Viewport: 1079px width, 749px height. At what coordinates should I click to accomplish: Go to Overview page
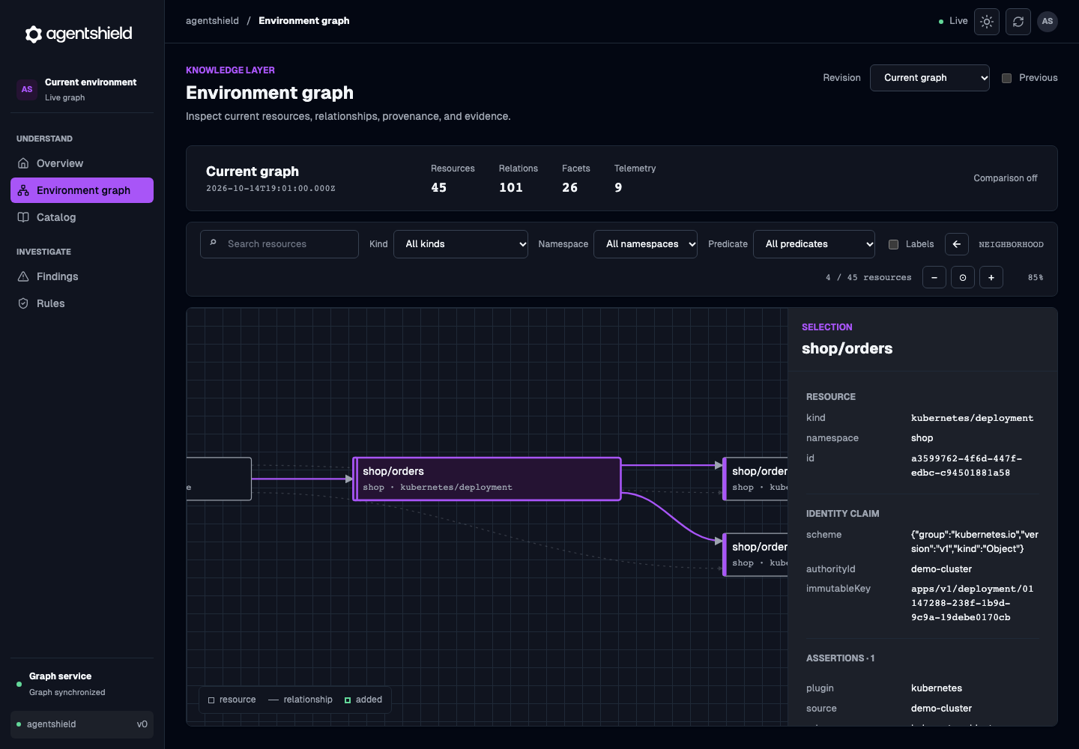[82, 163]
